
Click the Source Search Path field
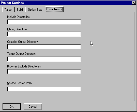(x=44, y=89)
